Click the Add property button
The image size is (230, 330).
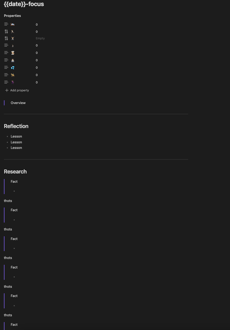point(17,90)
